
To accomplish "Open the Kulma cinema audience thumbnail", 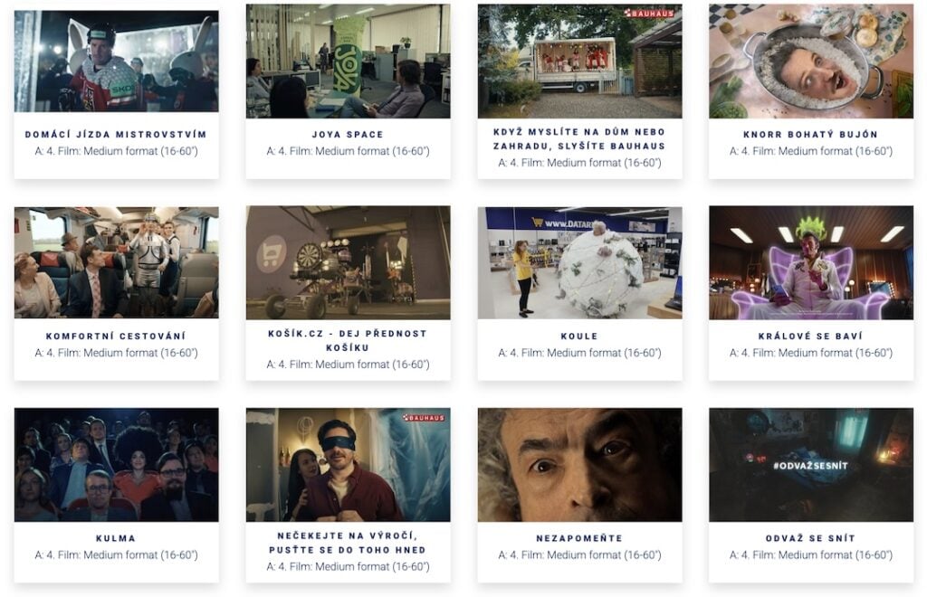I will 117,465.
